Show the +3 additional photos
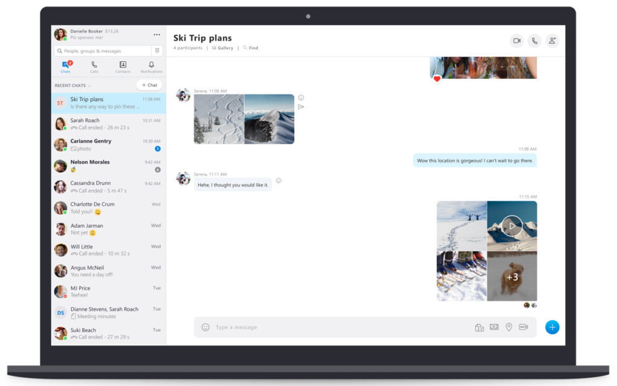This screenshot has height=386, width=617. pos(512,277)
